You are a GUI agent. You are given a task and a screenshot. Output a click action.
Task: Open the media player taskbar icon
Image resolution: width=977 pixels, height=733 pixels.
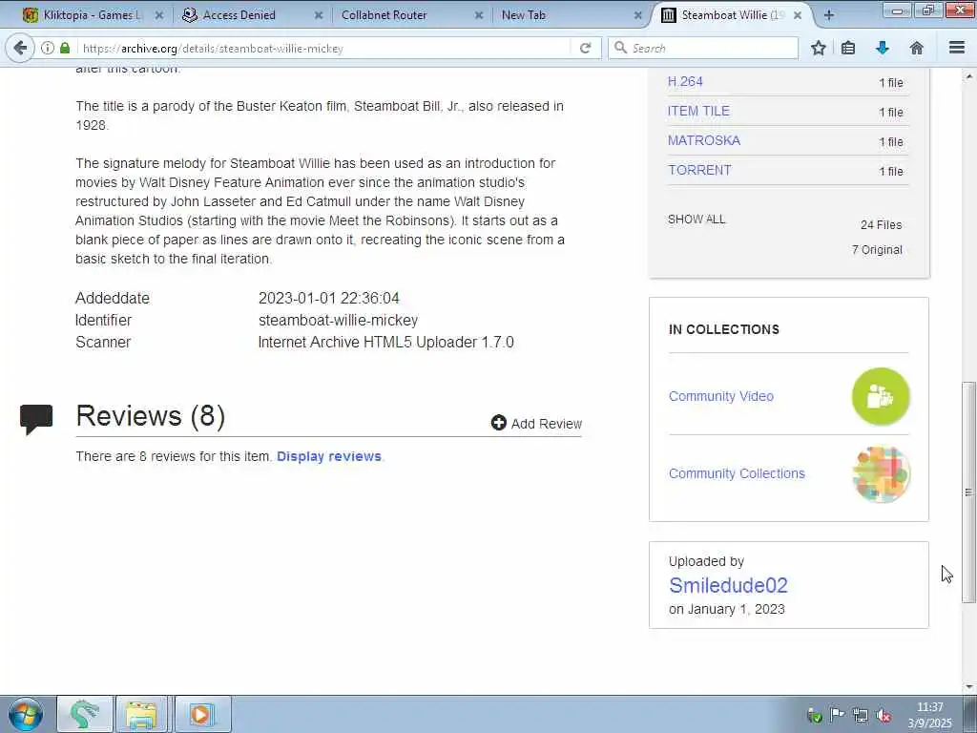point(202,714)
